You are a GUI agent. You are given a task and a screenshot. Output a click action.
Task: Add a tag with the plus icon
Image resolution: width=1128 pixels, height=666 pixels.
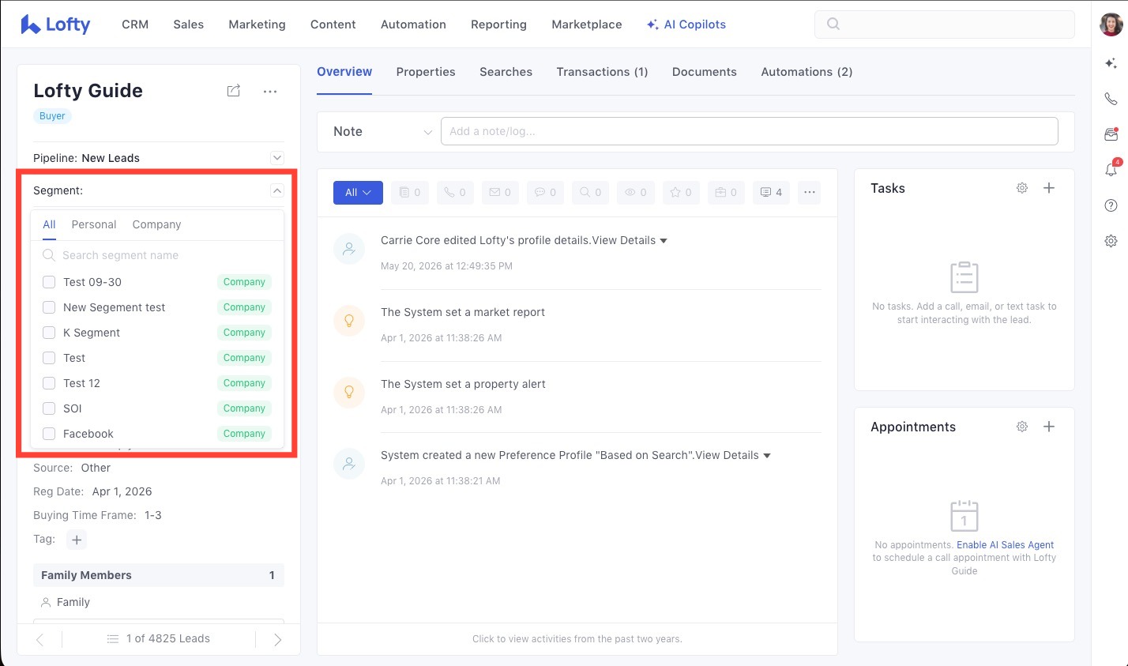[77, 540]
